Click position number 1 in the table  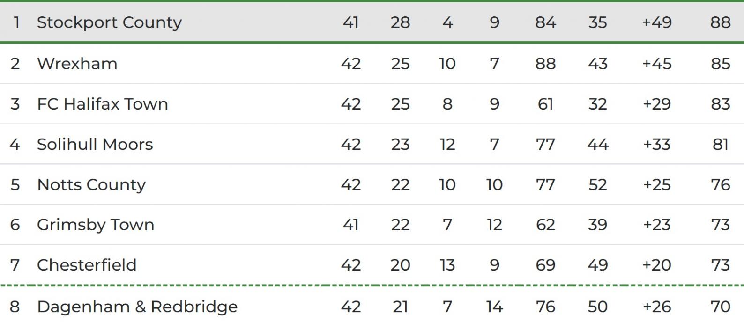(x=16, y=22)
